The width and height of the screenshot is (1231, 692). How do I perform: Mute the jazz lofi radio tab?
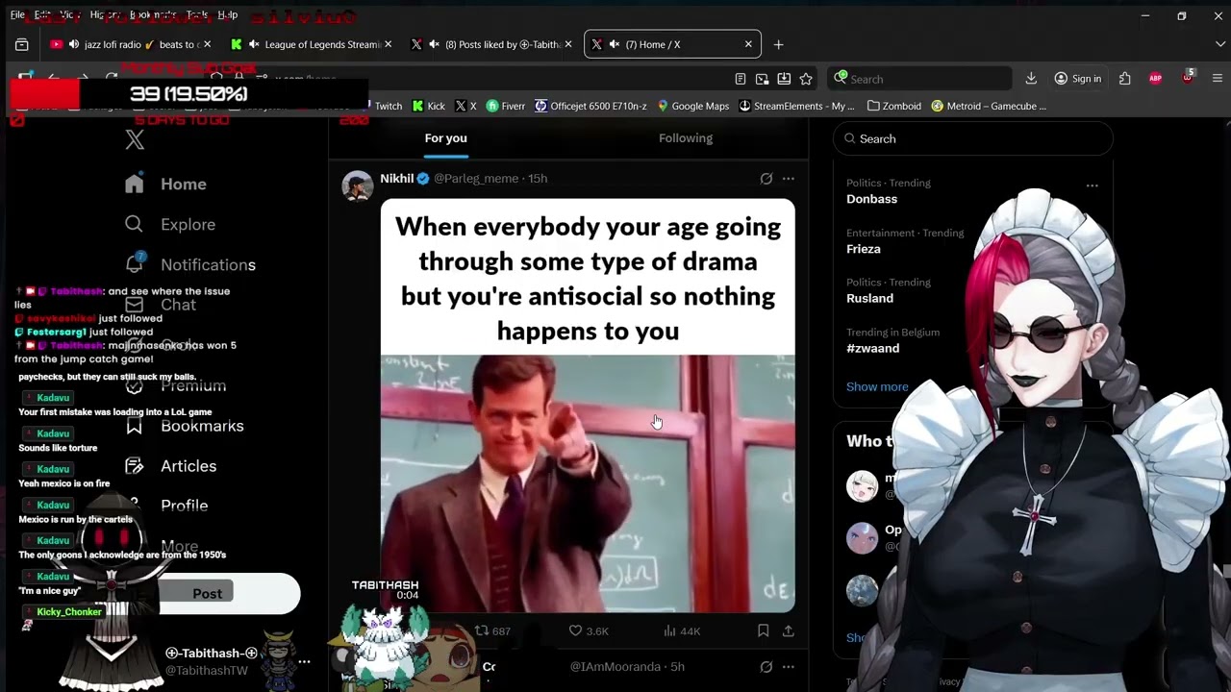pos(74,44)
